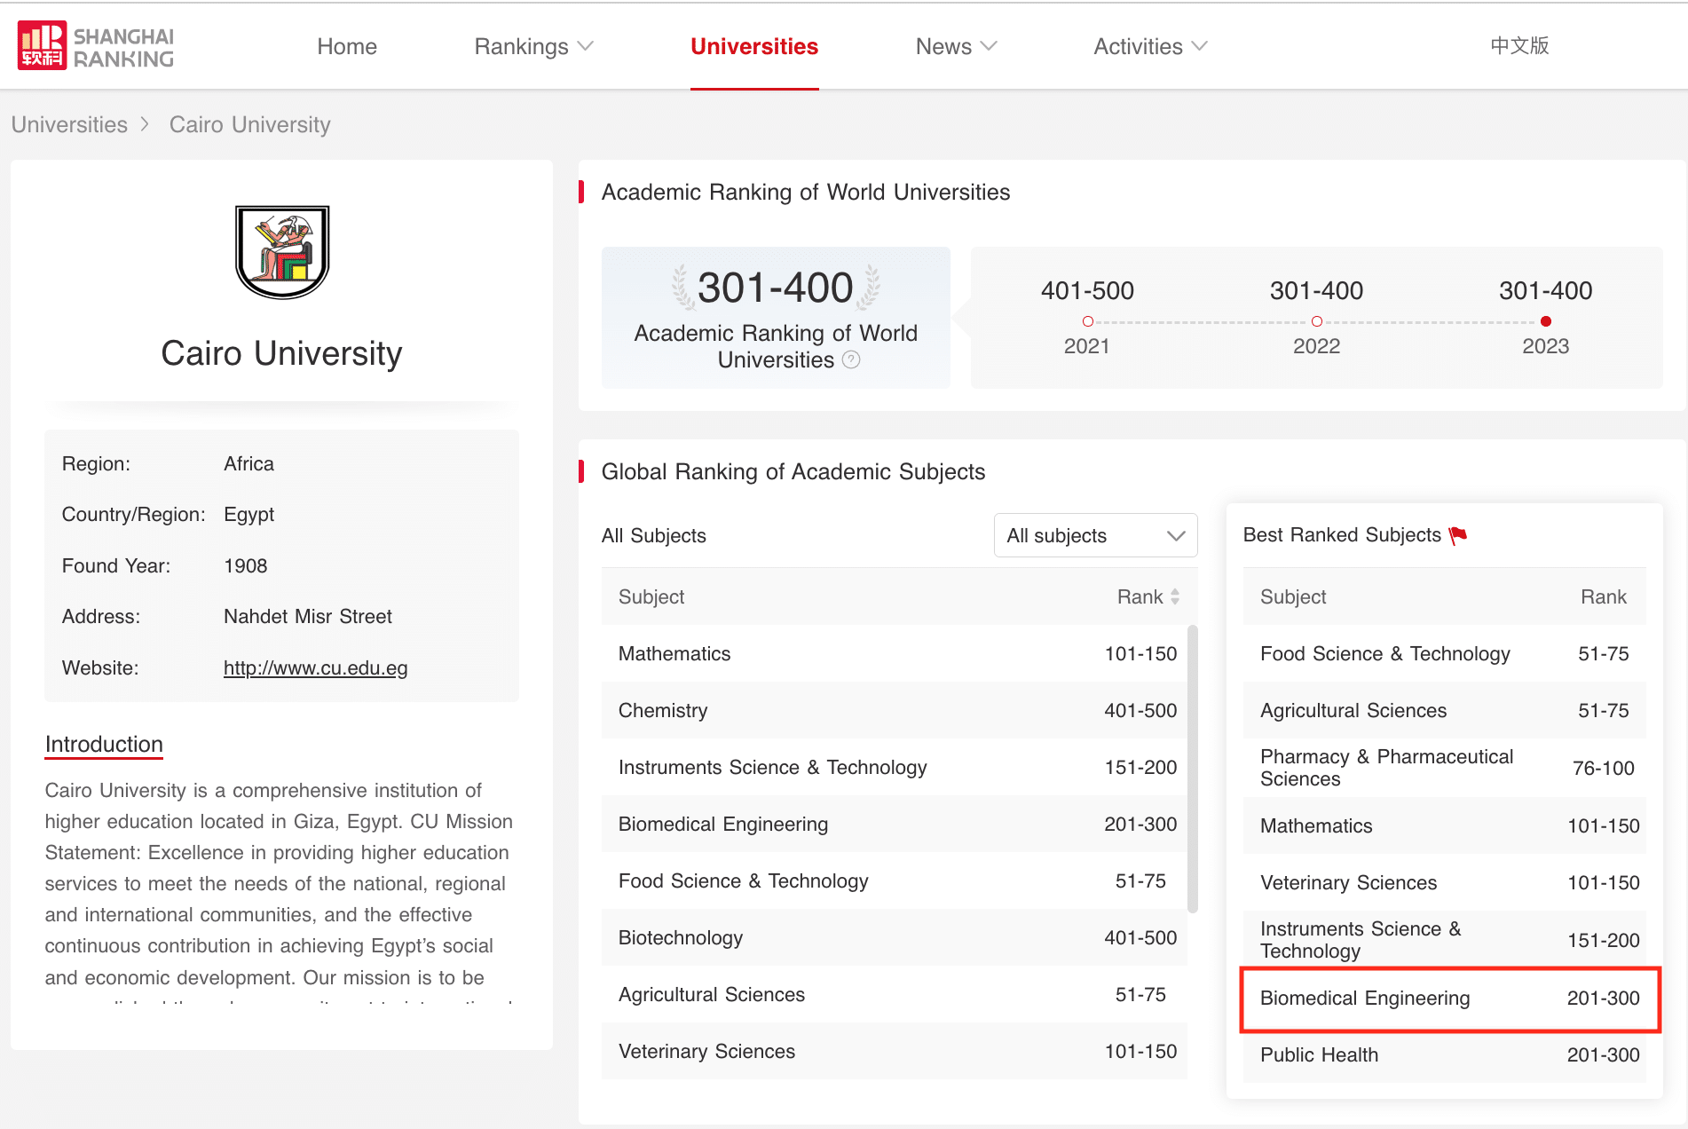Click the Cairo University emblem

(x=281, y=252)
